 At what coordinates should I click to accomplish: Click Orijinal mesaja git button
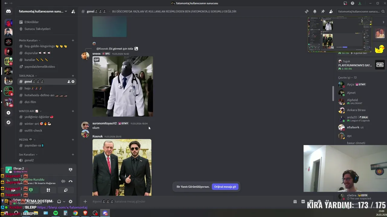225,187
